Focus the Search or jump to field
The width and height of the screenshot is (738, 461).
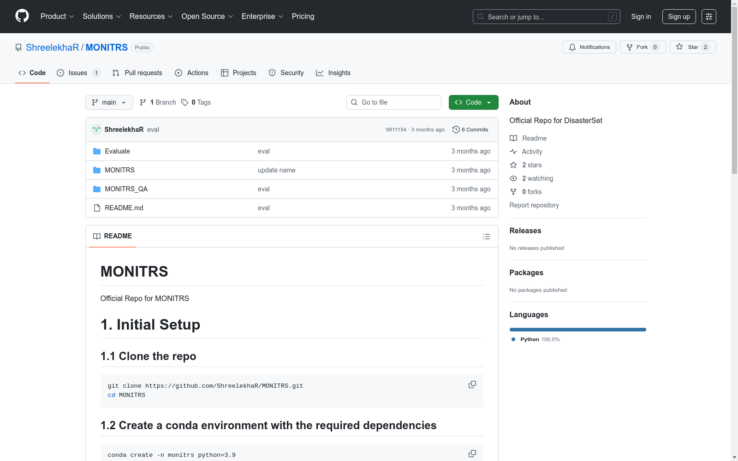point(547,17)
